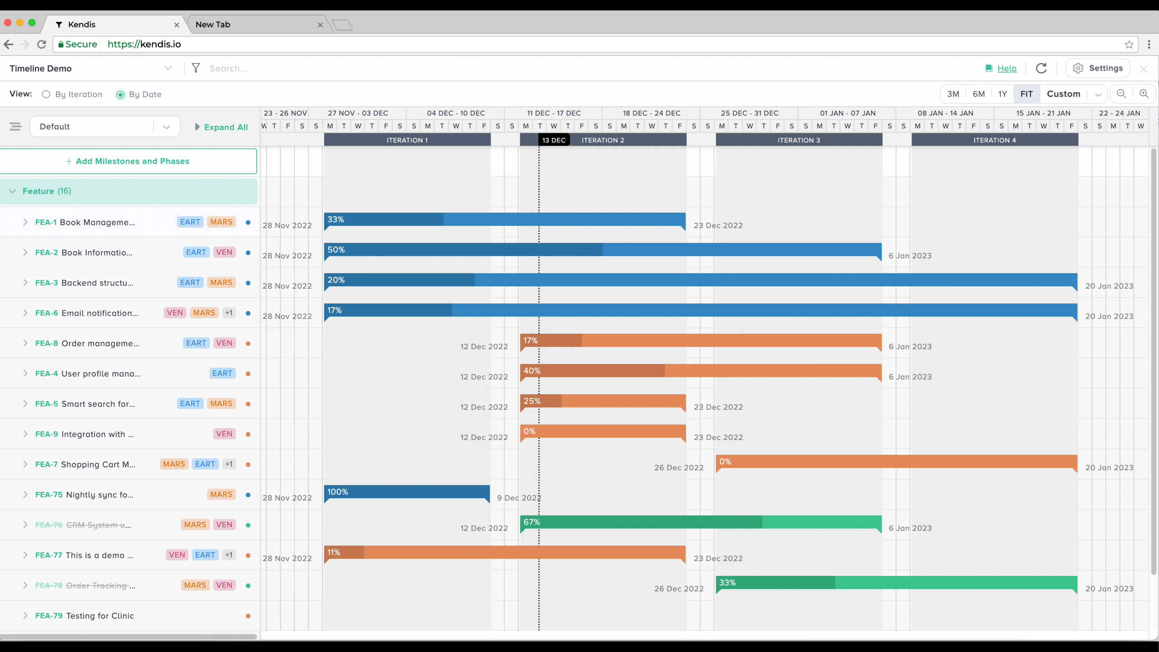Expand the FEA-3 Backend structure row
This screenshot has height=652, width=1159.
tap(25, 283)
